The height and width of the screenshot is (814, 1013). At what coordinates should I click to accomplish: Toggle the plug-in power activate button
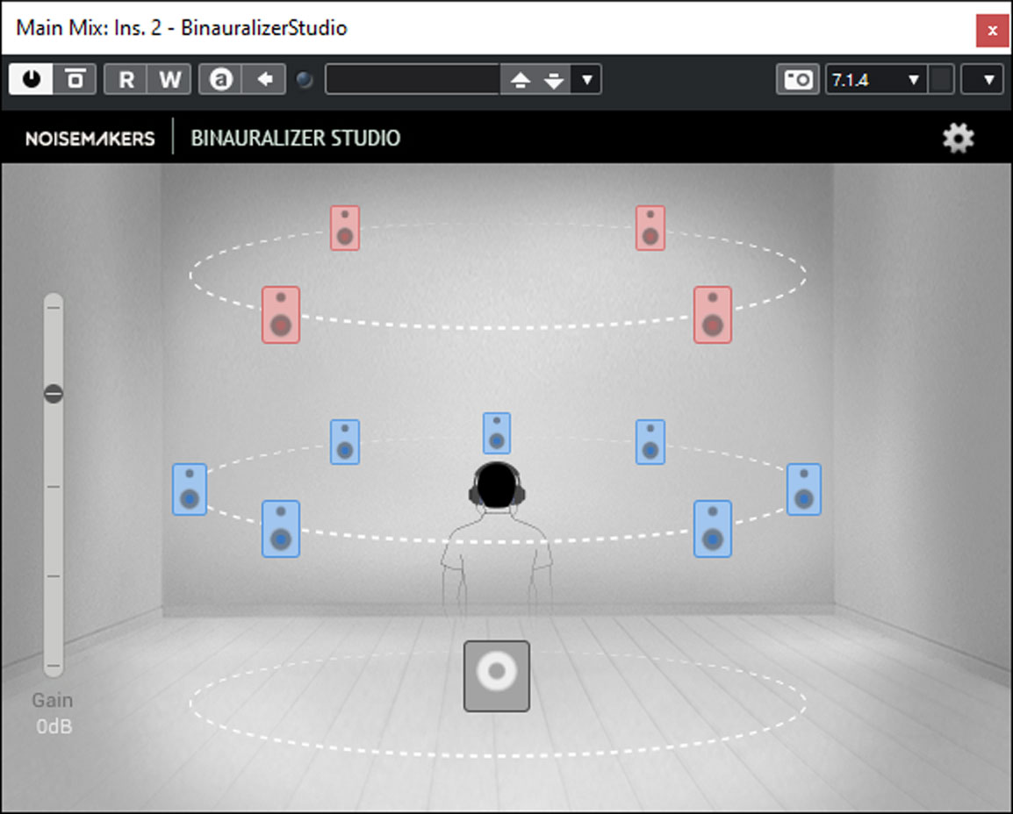(x=31, y=80)
